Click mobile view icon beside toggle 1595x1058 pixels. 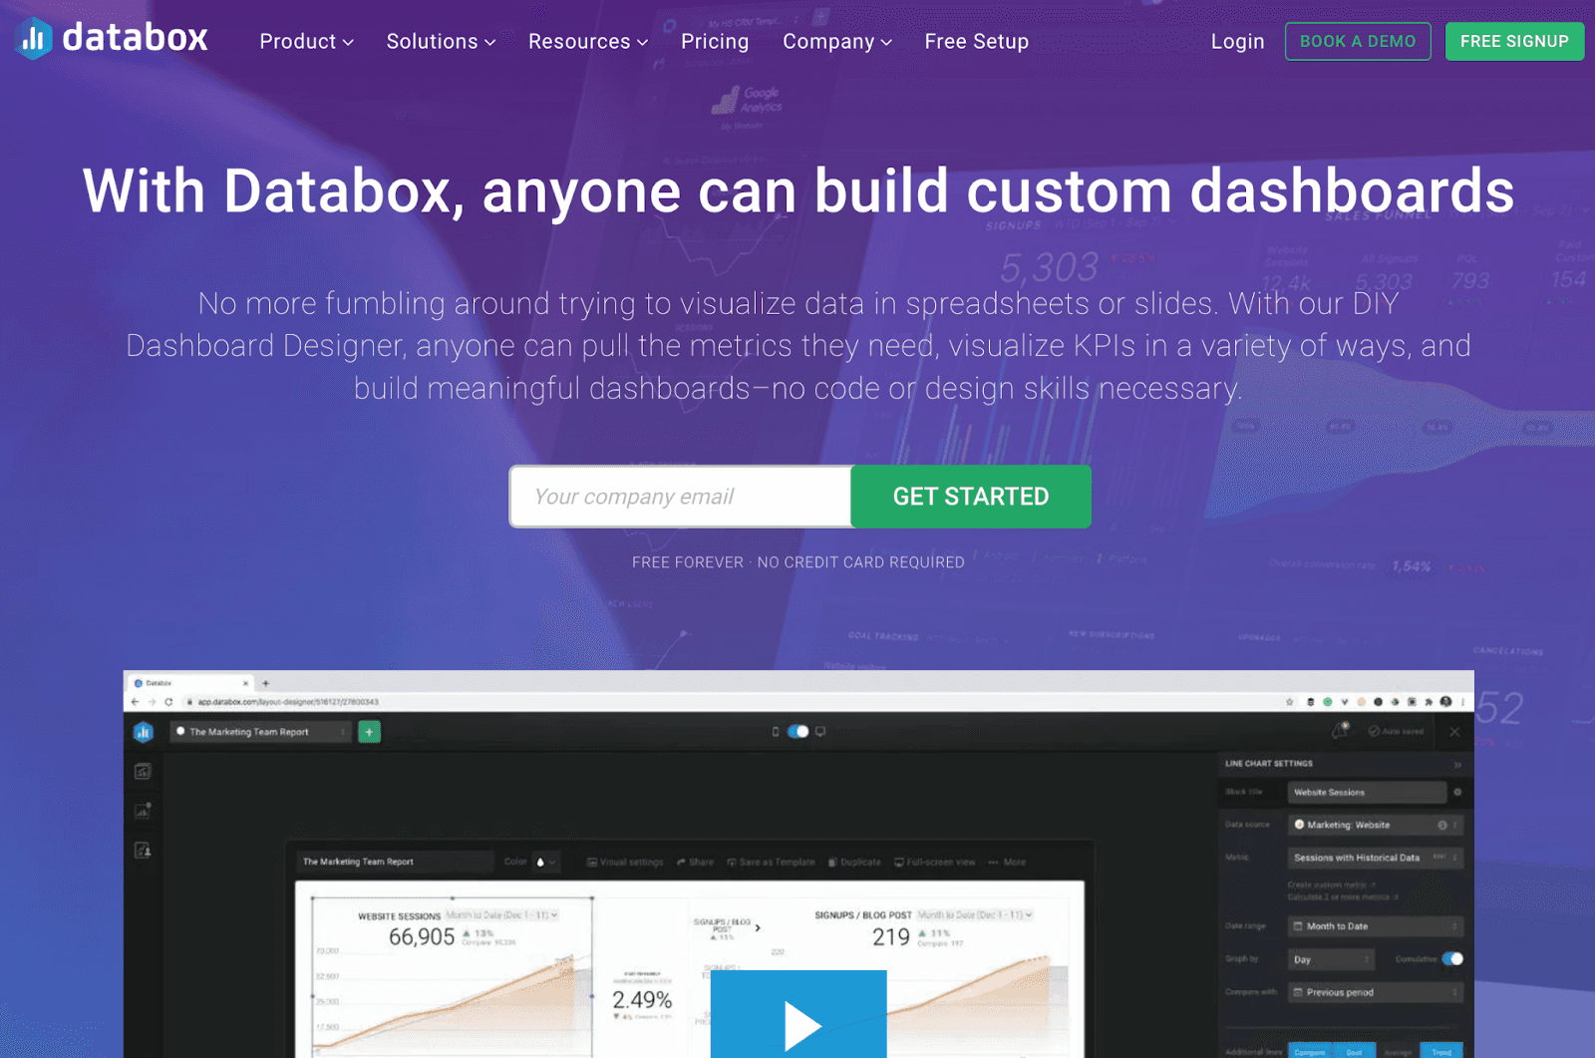click(x=776, y=732)
